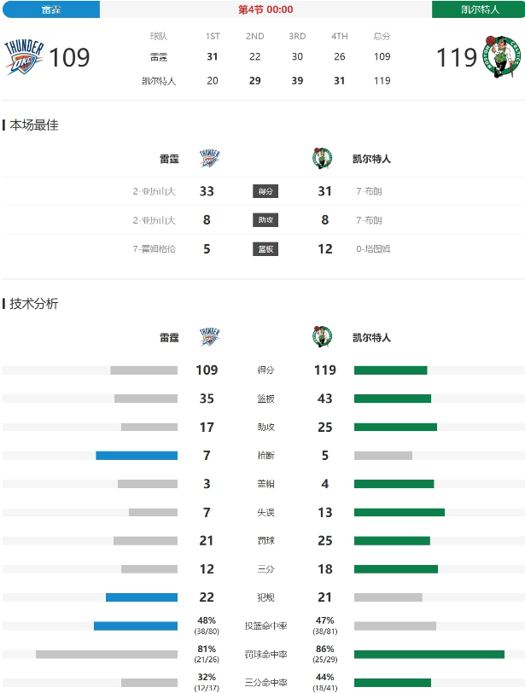This screenshot has height=693, width=525.
Task: Click Thunder logo in 技术分析 section
Action: click(x=210, y=337)
